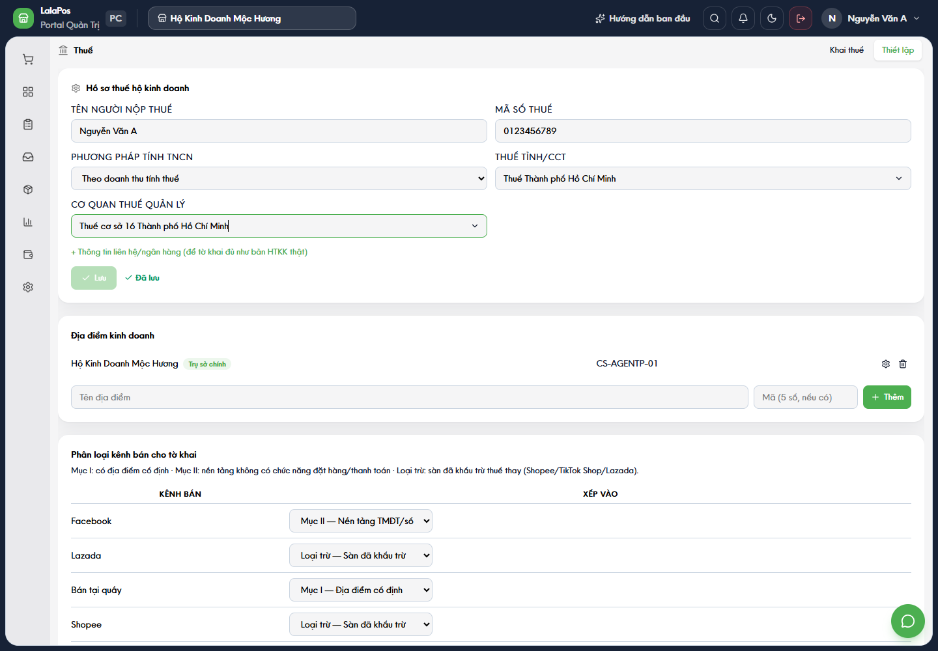Click the red logout icon
Viewport: 938px width, 651px height.
click(x=801, y=18)
